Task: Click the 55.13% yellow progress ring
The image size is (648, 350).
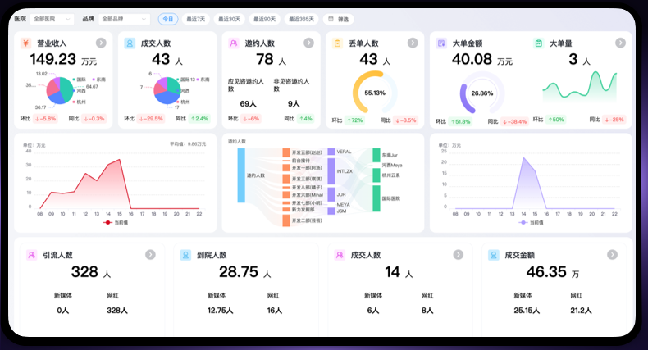Action: pyautogui.click(x=374, y=93)
